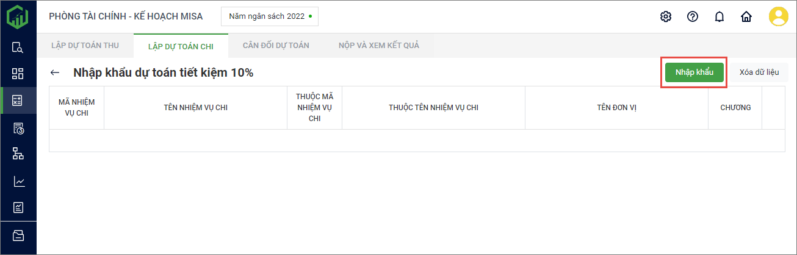Switch to the CÂN ĐỐI DỰ TOÁN tab

point(276,46)
